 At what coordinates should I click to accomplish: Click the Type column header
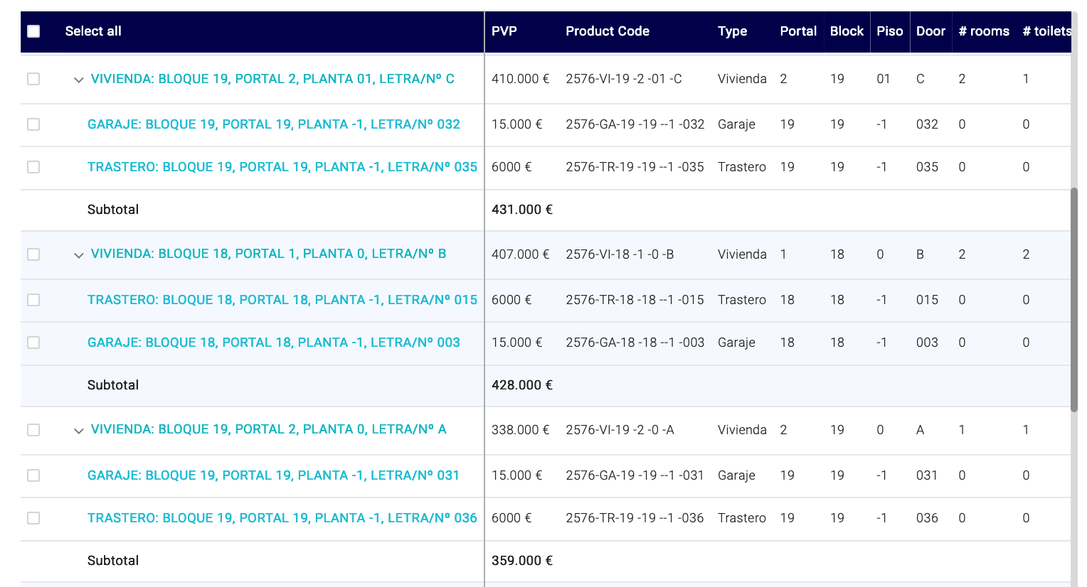[732, 31]
